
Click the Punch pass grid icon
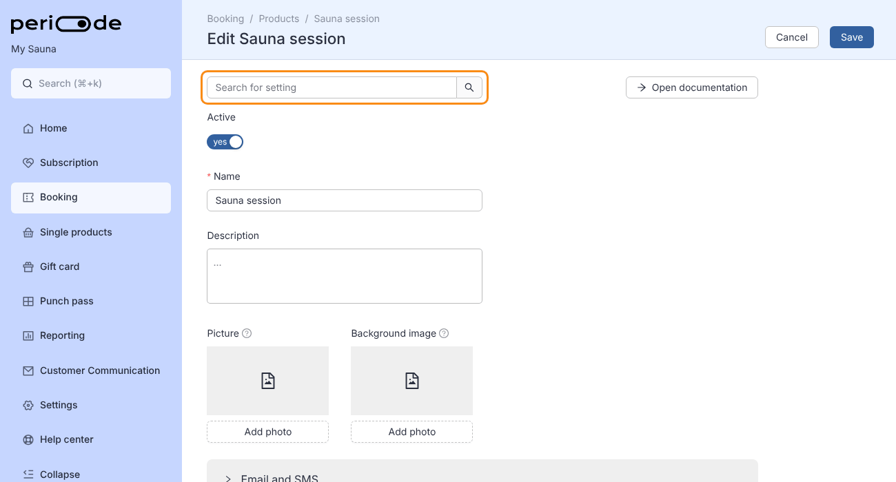pos(28,301)
